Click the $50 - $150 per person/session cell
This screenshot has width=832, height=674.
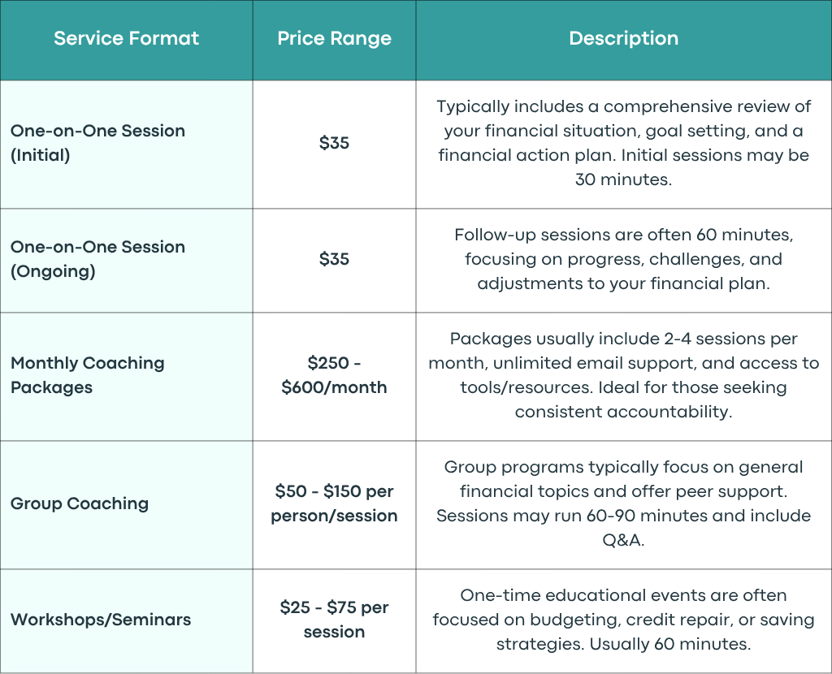(x=334, y=503)
